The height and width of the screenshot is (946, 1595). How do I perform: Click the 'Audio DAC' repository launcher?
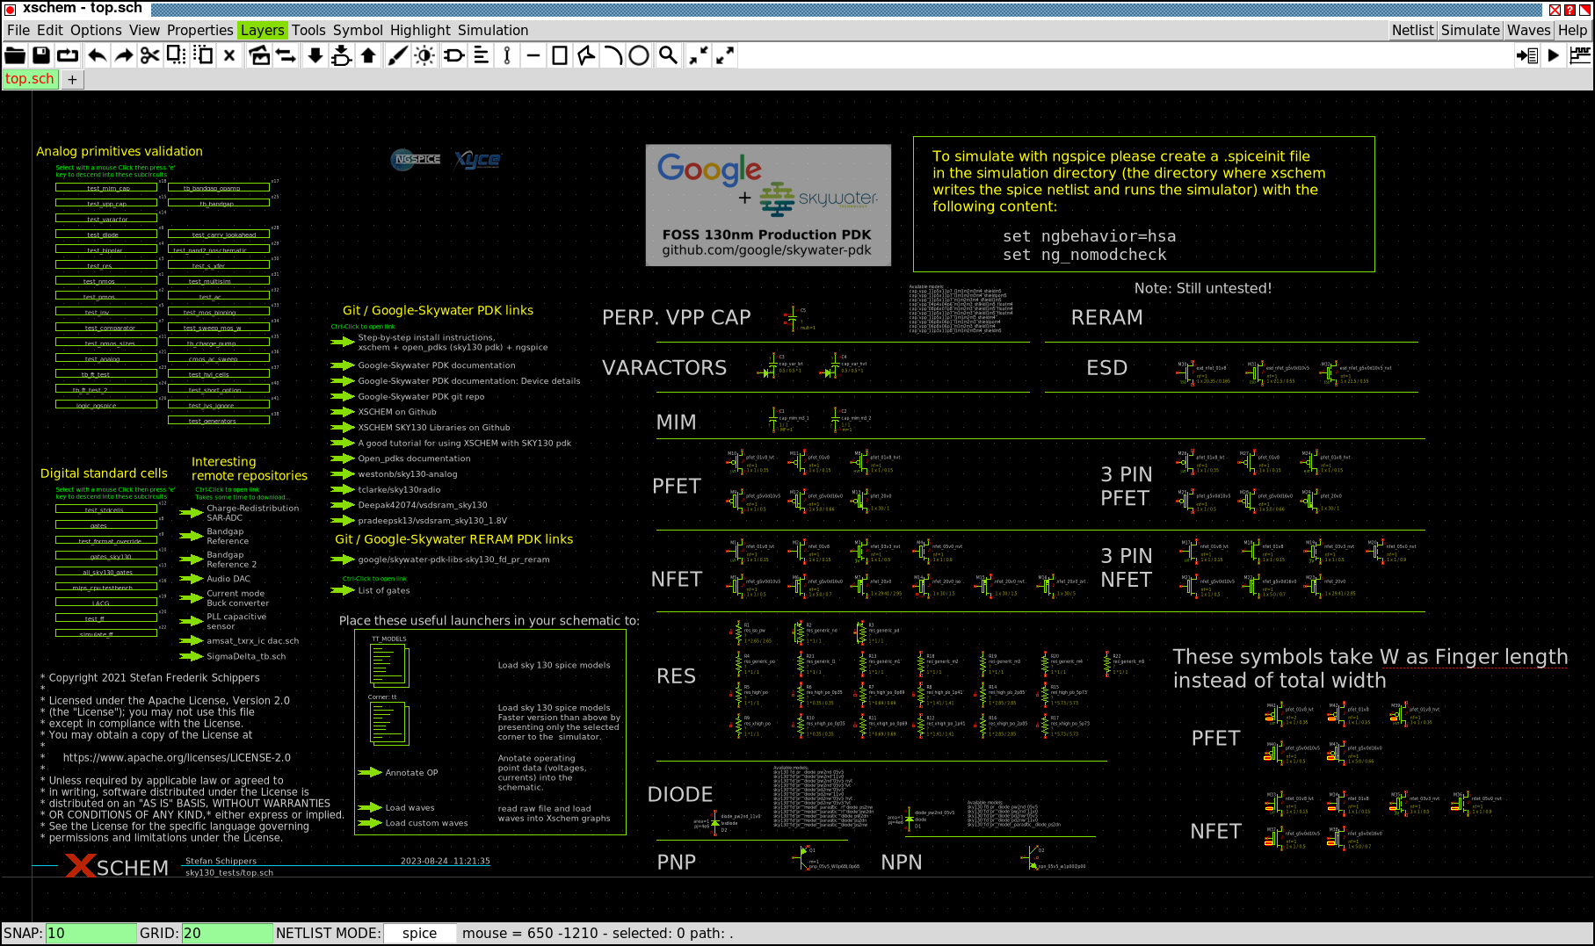[x=215, y=579]
